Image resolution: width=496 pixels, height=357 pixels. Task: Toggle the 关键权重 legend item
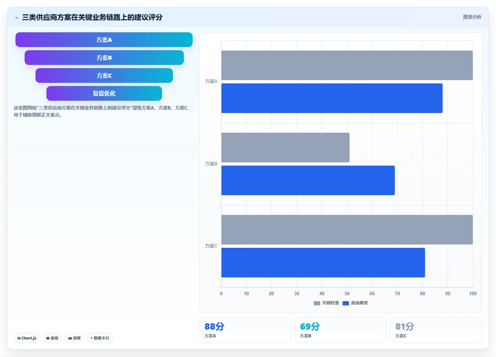[326, 303]
